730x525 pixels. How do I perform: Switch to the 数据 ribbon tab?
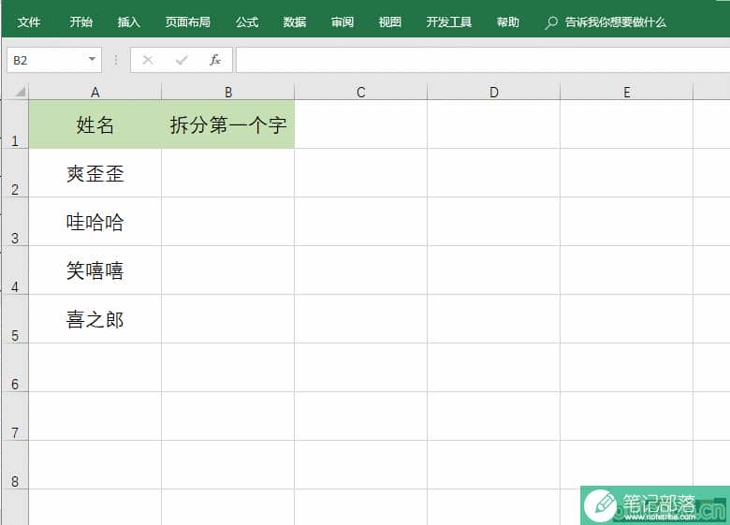tap(295, 22)
